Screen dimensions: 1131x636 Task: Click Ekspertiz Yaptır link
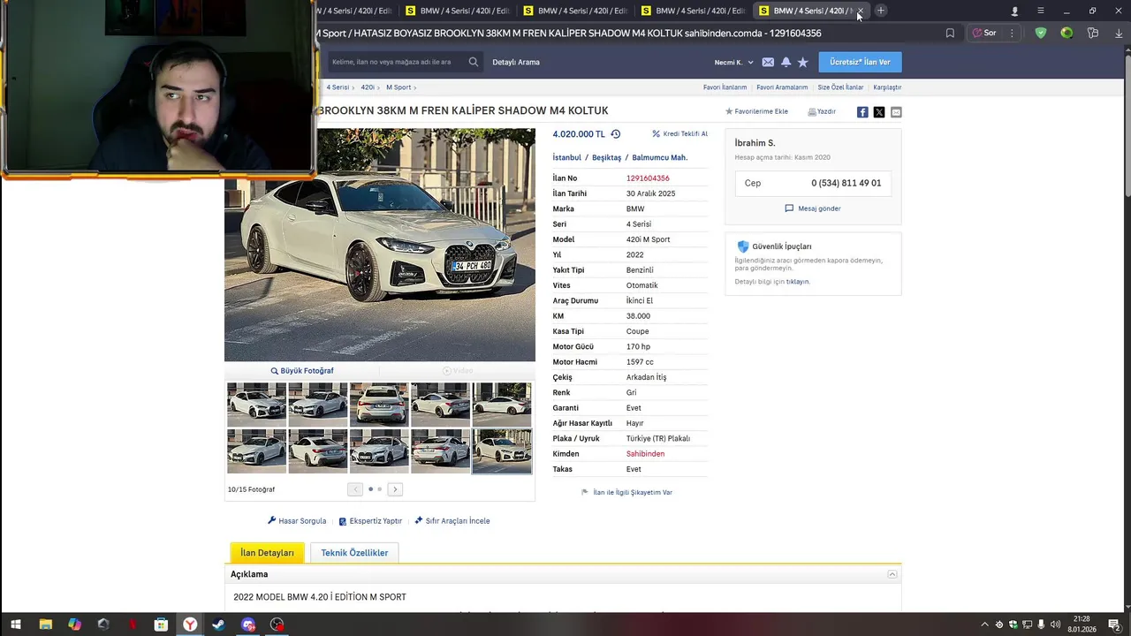[370, 521]
